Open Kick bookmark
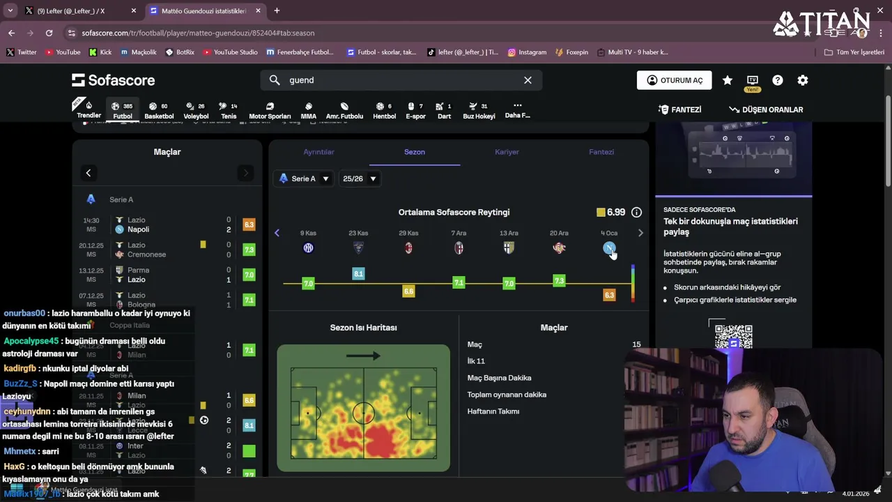Image resolution: width=892 pixels, height=502 pixels. pos(100,52)
